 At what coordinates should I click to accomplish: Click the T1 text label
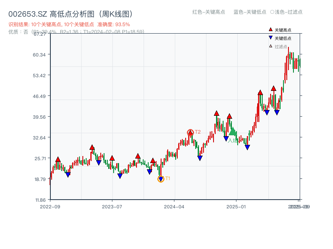[168, 178]
